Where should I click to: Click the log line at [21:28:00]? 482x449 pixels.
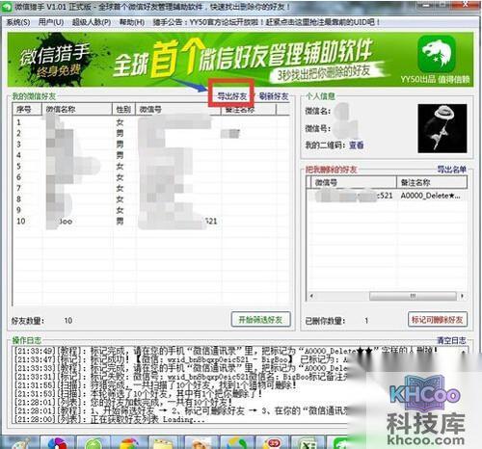click(109, 419)
